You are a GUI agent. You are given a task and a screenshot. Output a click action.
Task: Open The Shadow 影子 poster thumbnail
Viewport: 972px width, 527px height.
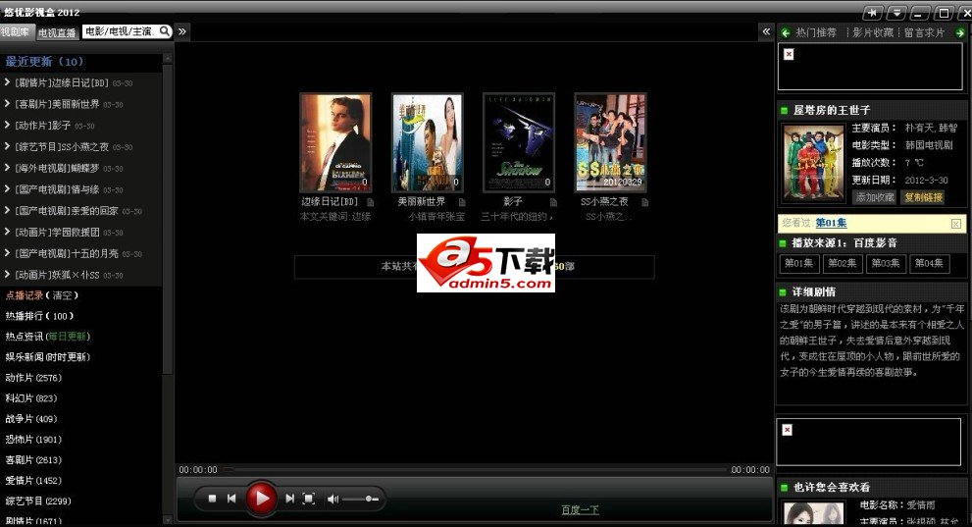tap(519, 142)
